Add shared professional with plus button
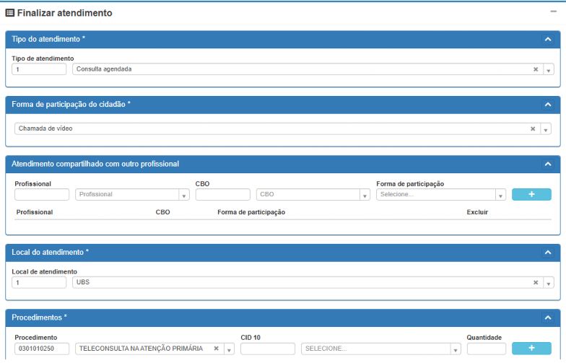Screen dimensions: 566x363 coord(532,194)
